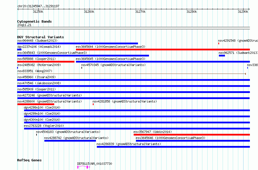Select the red nsv4288600 gnomAD bar
This screenshot has height=170, width=258.
pos(36,104)
